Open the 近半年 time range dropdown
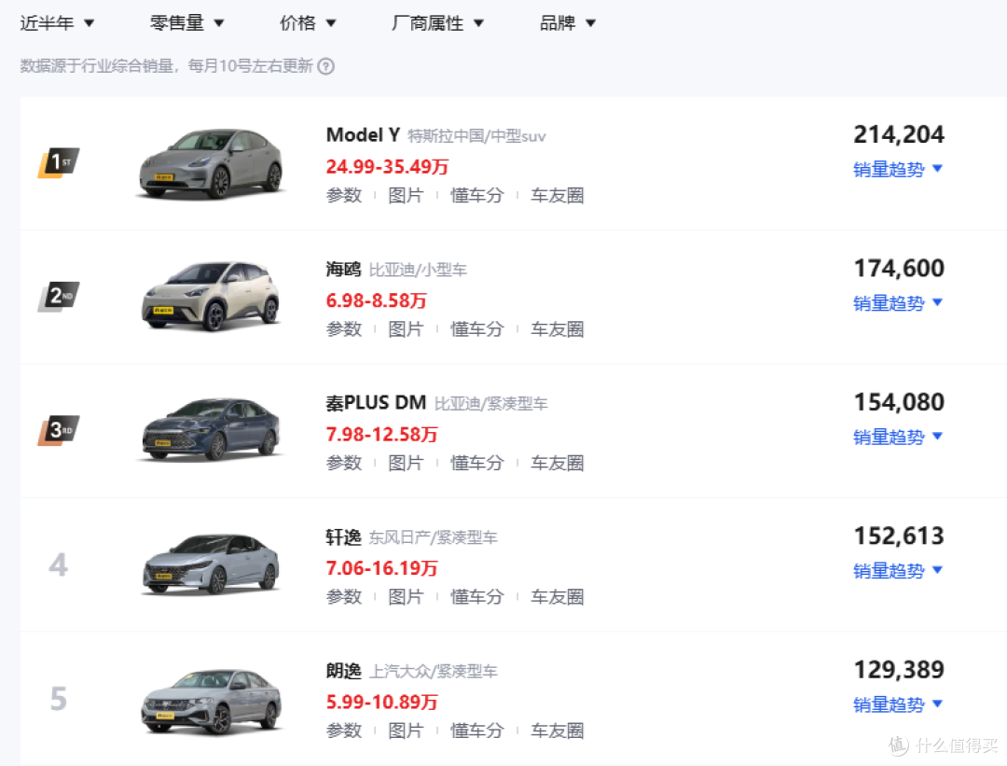Image resolution: width=1007 pixels, height=766 pixels. 57,23
